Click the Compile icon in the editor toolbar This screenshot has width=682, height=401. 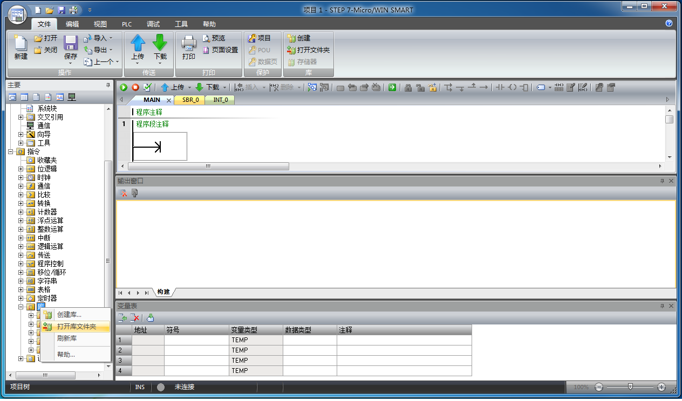[147, 87]
